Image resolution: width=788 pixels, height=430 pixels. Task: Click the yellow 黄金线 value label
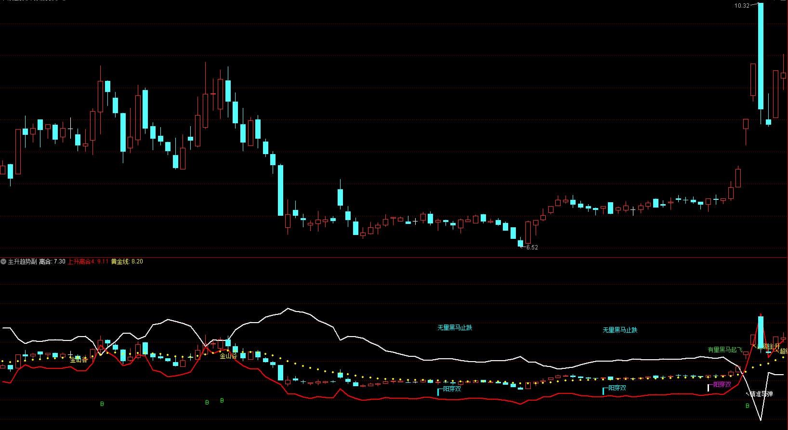127,261
